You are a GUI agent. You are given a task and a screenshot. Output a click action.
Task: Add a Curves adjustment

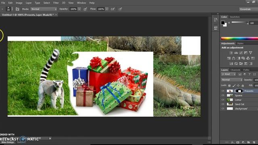click(x=241, y=53)
